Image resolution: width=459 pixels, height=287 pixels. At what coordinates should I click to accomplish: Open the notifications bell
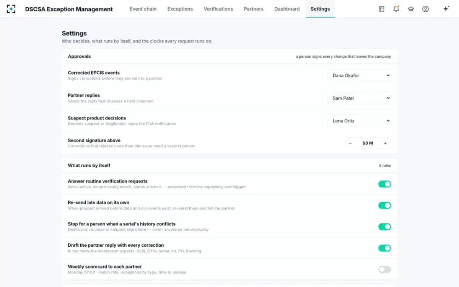[x=396, y=9]
